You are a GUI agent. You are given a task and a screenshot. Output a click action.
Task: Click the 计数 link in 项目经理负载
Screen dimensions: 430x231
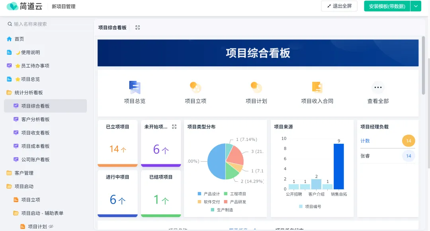click(x=365, y=141)
